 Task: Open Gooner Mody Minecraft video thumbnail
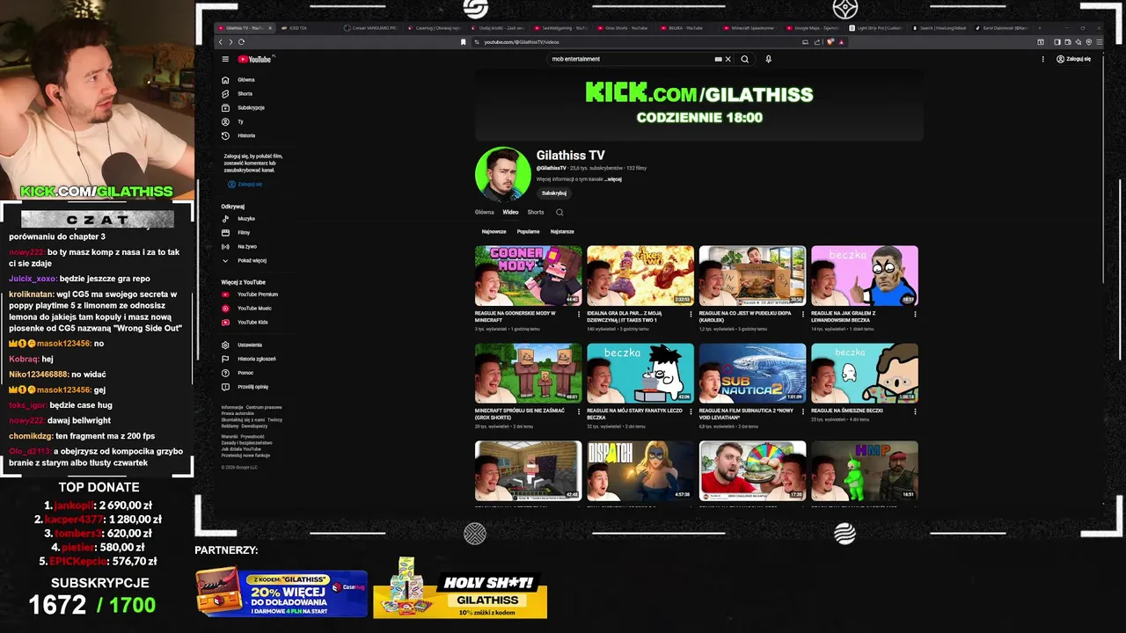528,275
